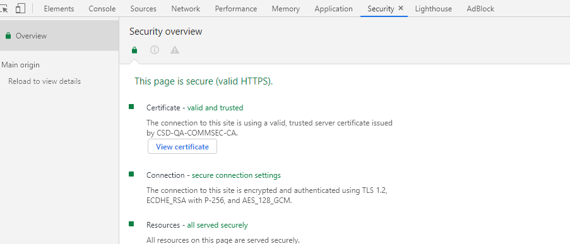The image size is (570, 244).
Task: Close the Security tab
Action: (x=401, y=8)
